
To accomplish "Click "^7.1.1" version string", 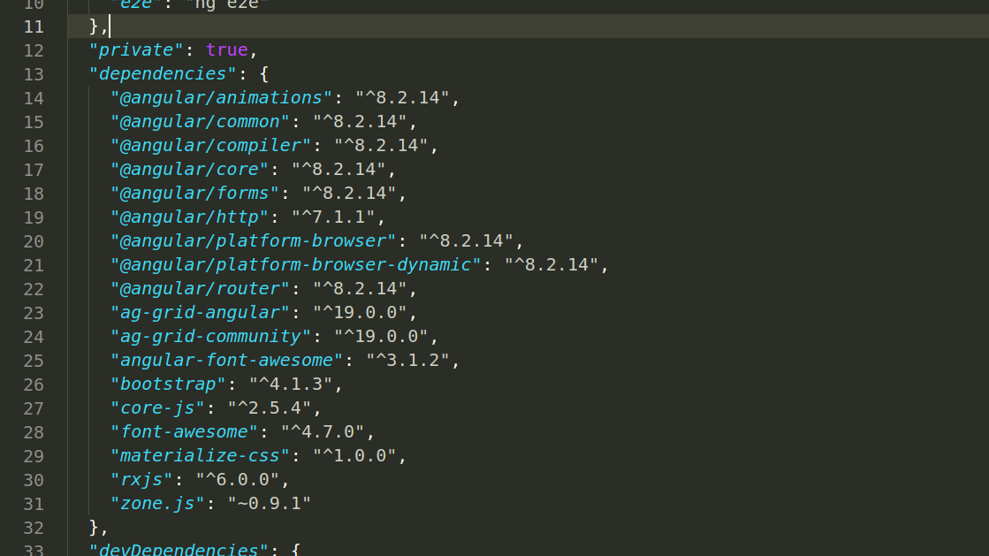I will (x=333, y=217).
